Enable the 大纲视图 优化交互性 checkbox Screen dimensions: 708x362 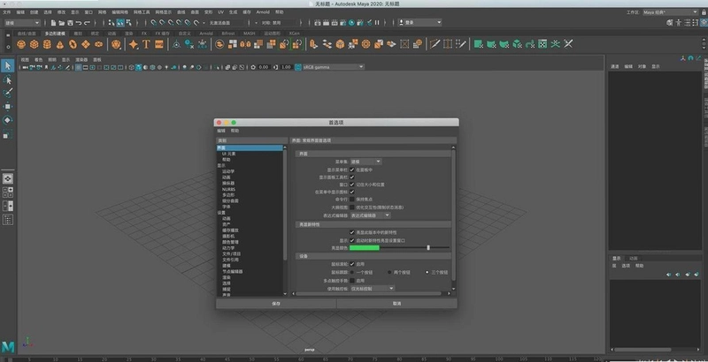(351, 207)
